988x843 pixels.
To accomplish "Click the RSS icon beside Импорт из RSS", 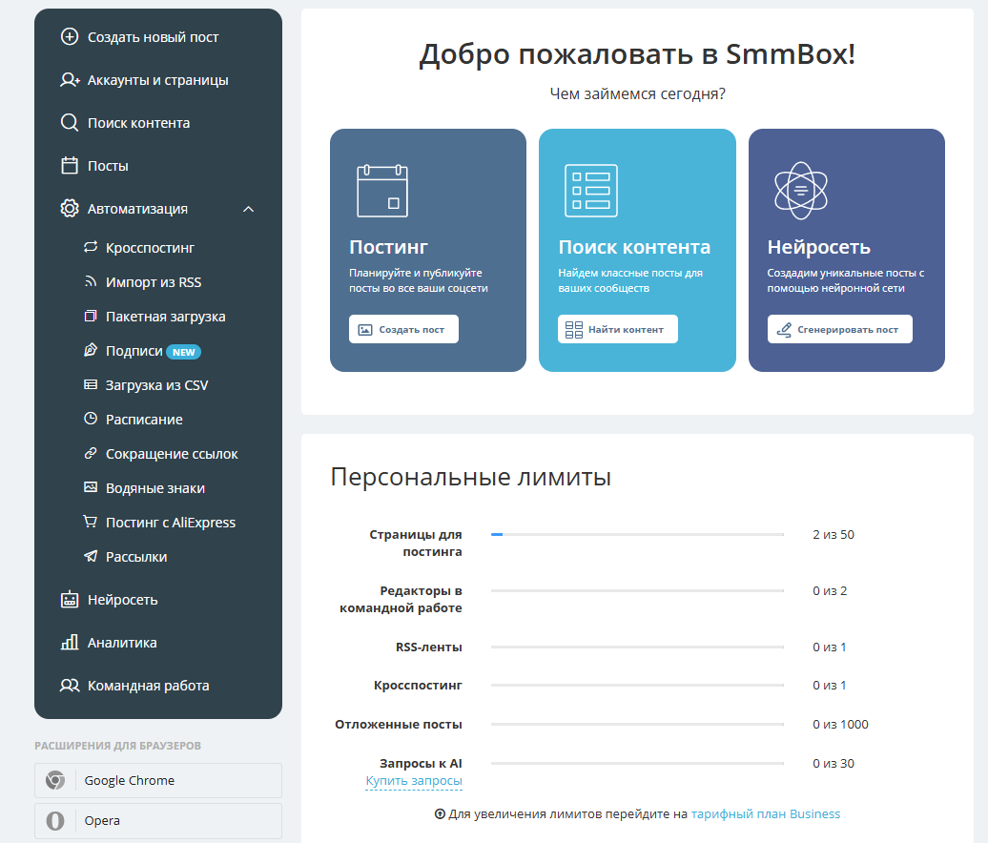I will click(91, 281).
